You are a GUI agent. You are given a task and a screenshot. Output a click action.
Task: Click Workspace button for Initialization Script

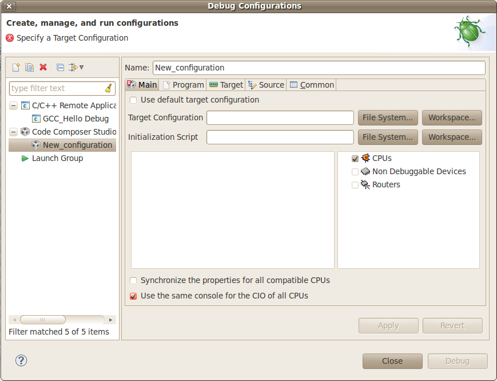[x=452, y=137]
